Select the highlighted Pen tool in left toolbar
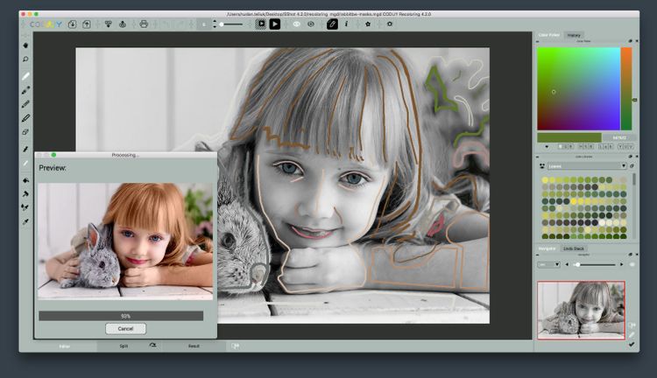The image size is (657, 378). (x=25, y=76)
